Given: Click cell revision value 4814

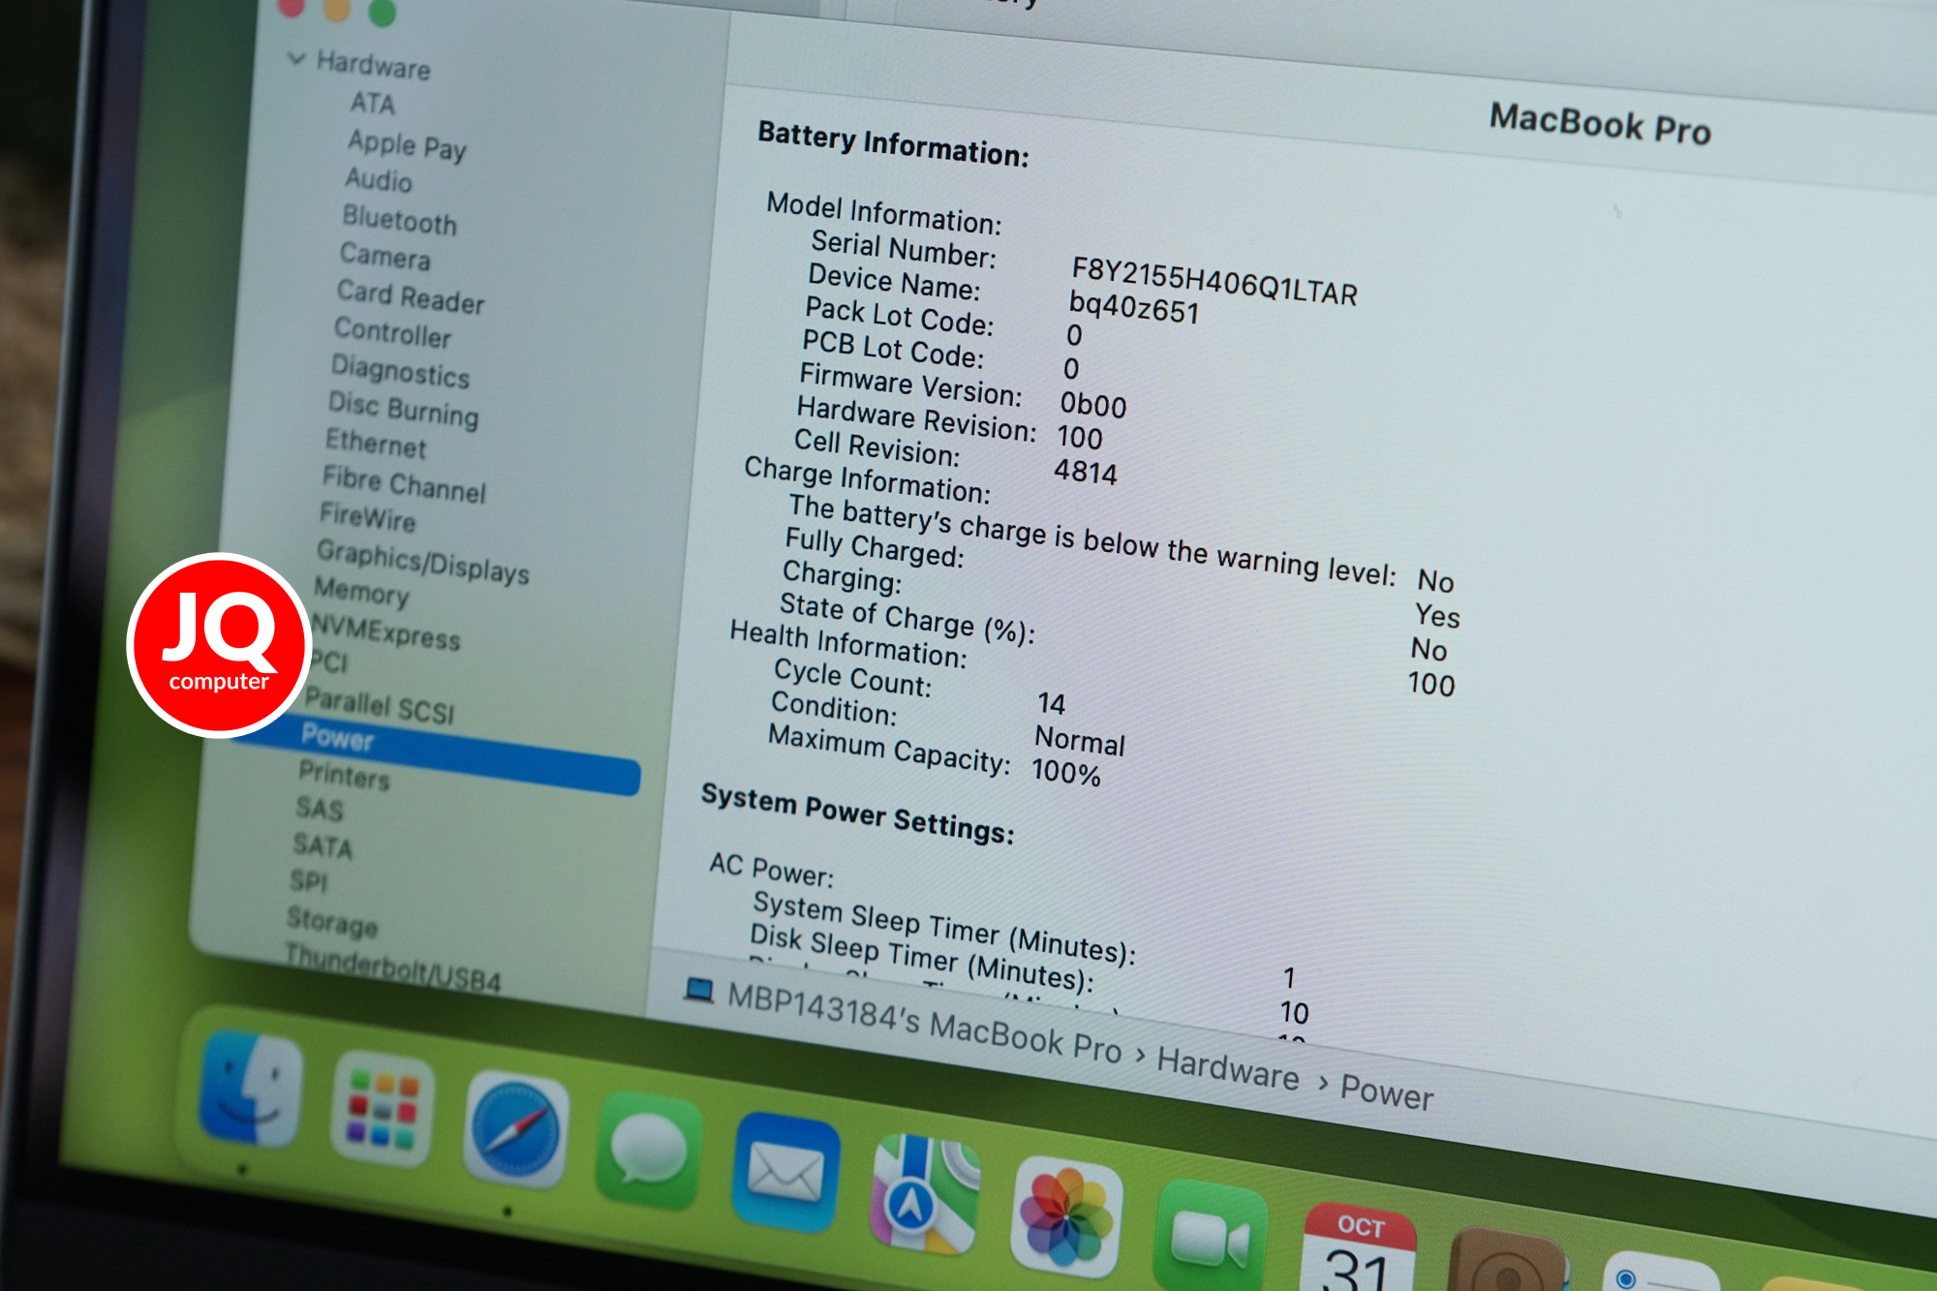Looking at the screenshot, I should point(1085,472).
